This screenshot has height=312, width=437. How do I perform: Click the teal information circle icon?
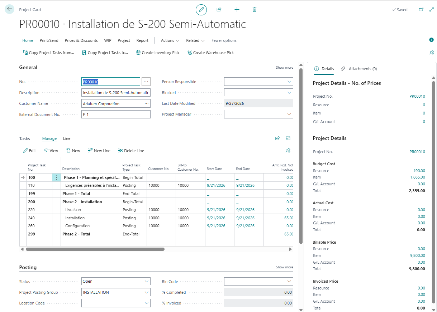tap(431, 40)
